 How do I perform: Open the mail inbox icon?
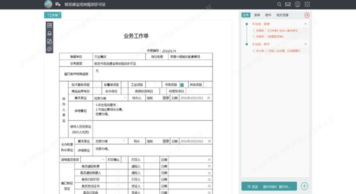click(288, 4)
